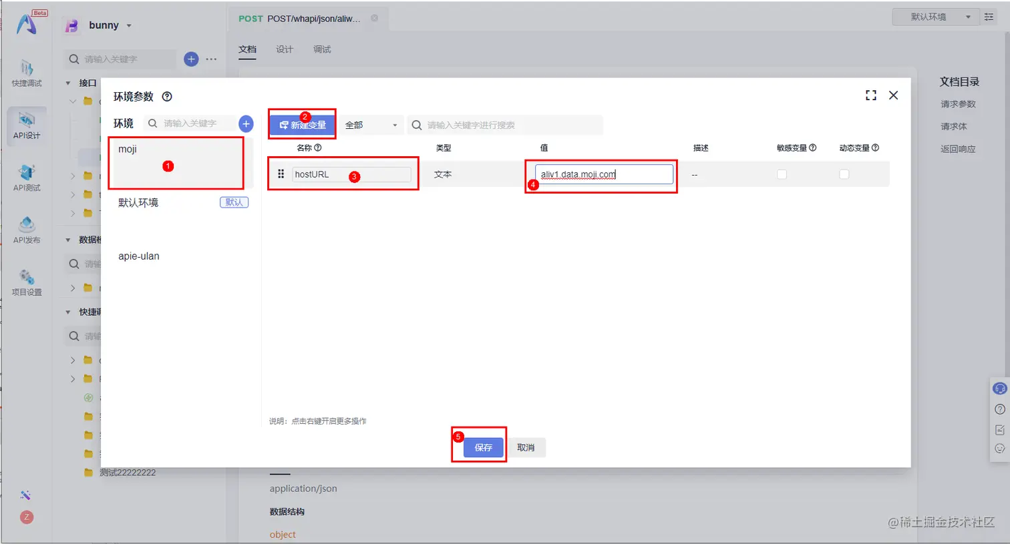This screenshot has width=1010, height=544.
Task: Click the variable keyword search field
Action: 505,125
